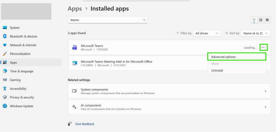Click the Related settings heading
This screenshot has height=132, width=276.
(79, 80)
